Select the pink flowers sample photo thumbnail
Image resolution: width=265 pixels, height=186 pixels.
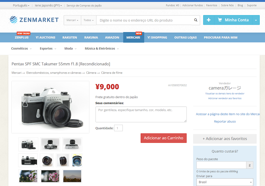pyautogui.click(x=50, y=176)
